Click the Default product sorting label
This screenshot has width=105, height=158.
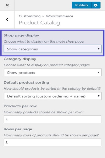coord(27,82)
